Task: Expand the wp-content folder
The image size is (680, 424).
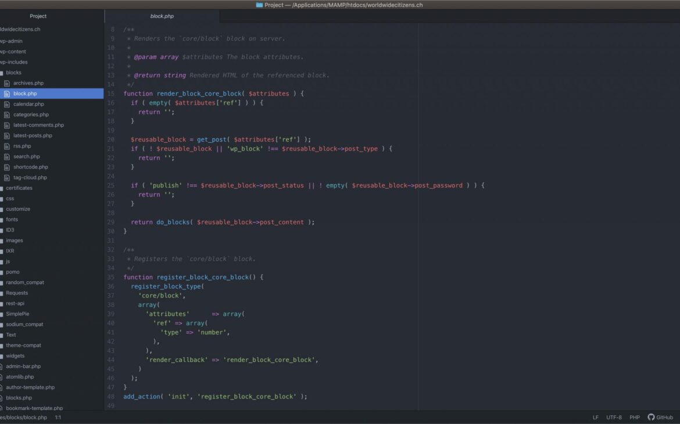Action: (13, 52)
